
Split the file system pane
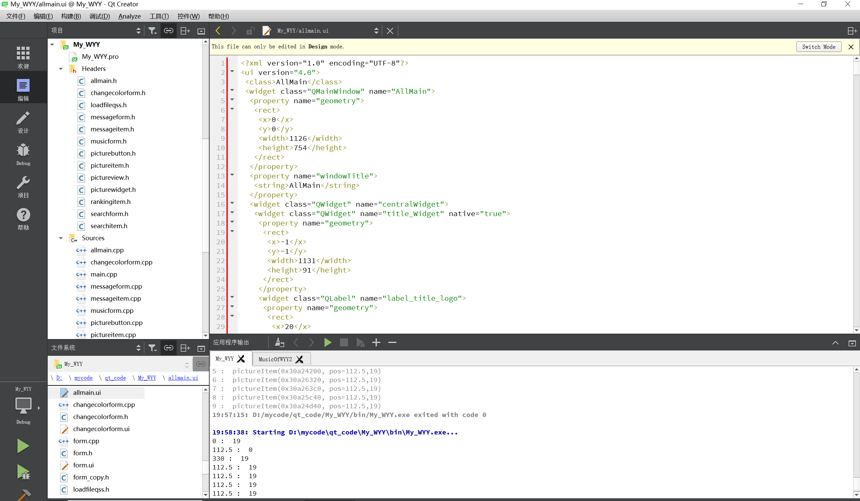pyautogui.click(x=185, y=348)
